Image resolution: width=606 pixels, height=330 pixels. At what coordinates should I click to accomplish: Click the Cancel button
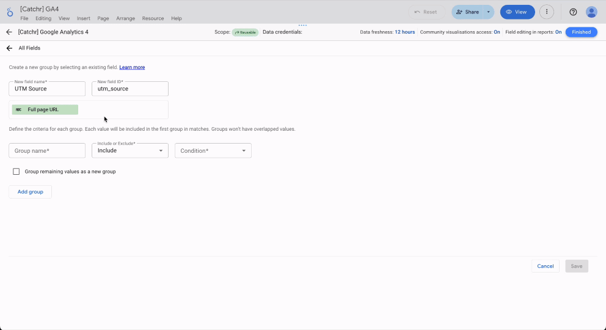click(546, 266)
